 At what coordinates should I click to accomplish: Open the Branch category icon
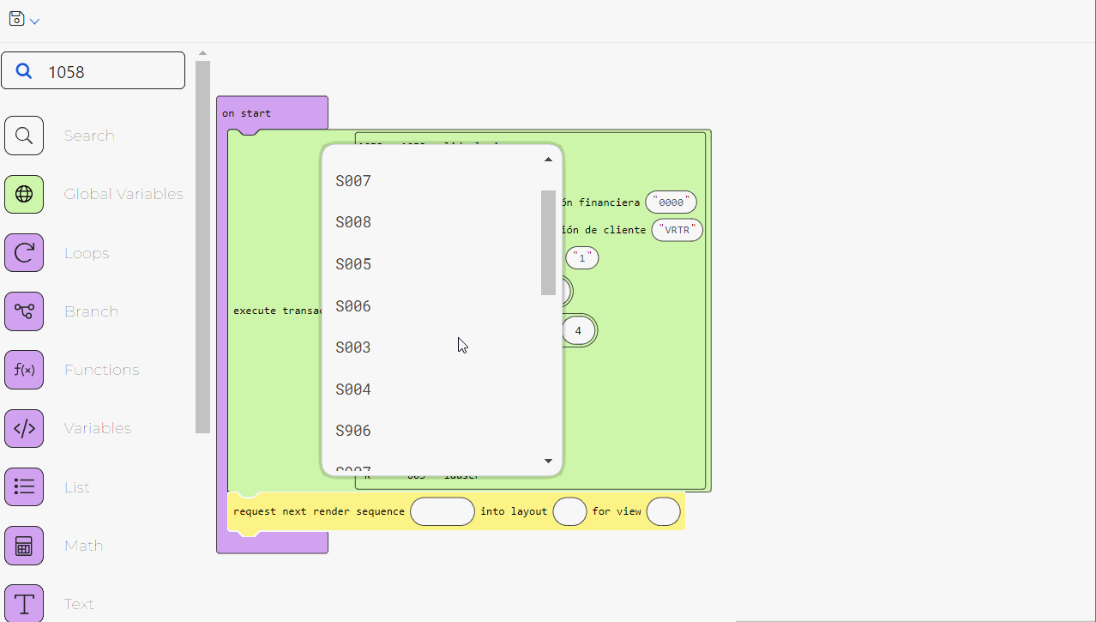click(x=24, y=311)
